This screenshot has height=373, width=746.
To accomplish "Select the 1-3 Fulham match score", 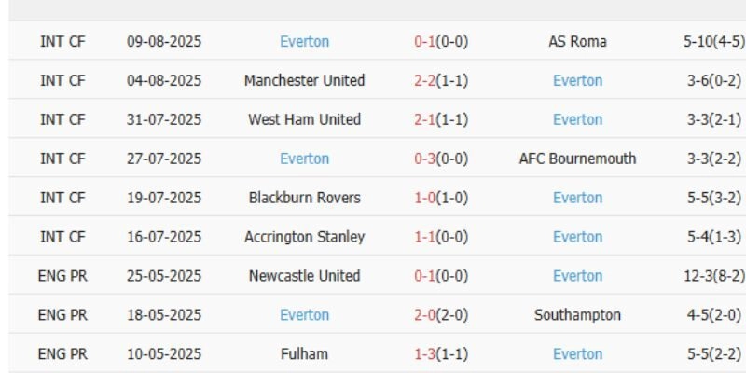I will pos(426,355).
